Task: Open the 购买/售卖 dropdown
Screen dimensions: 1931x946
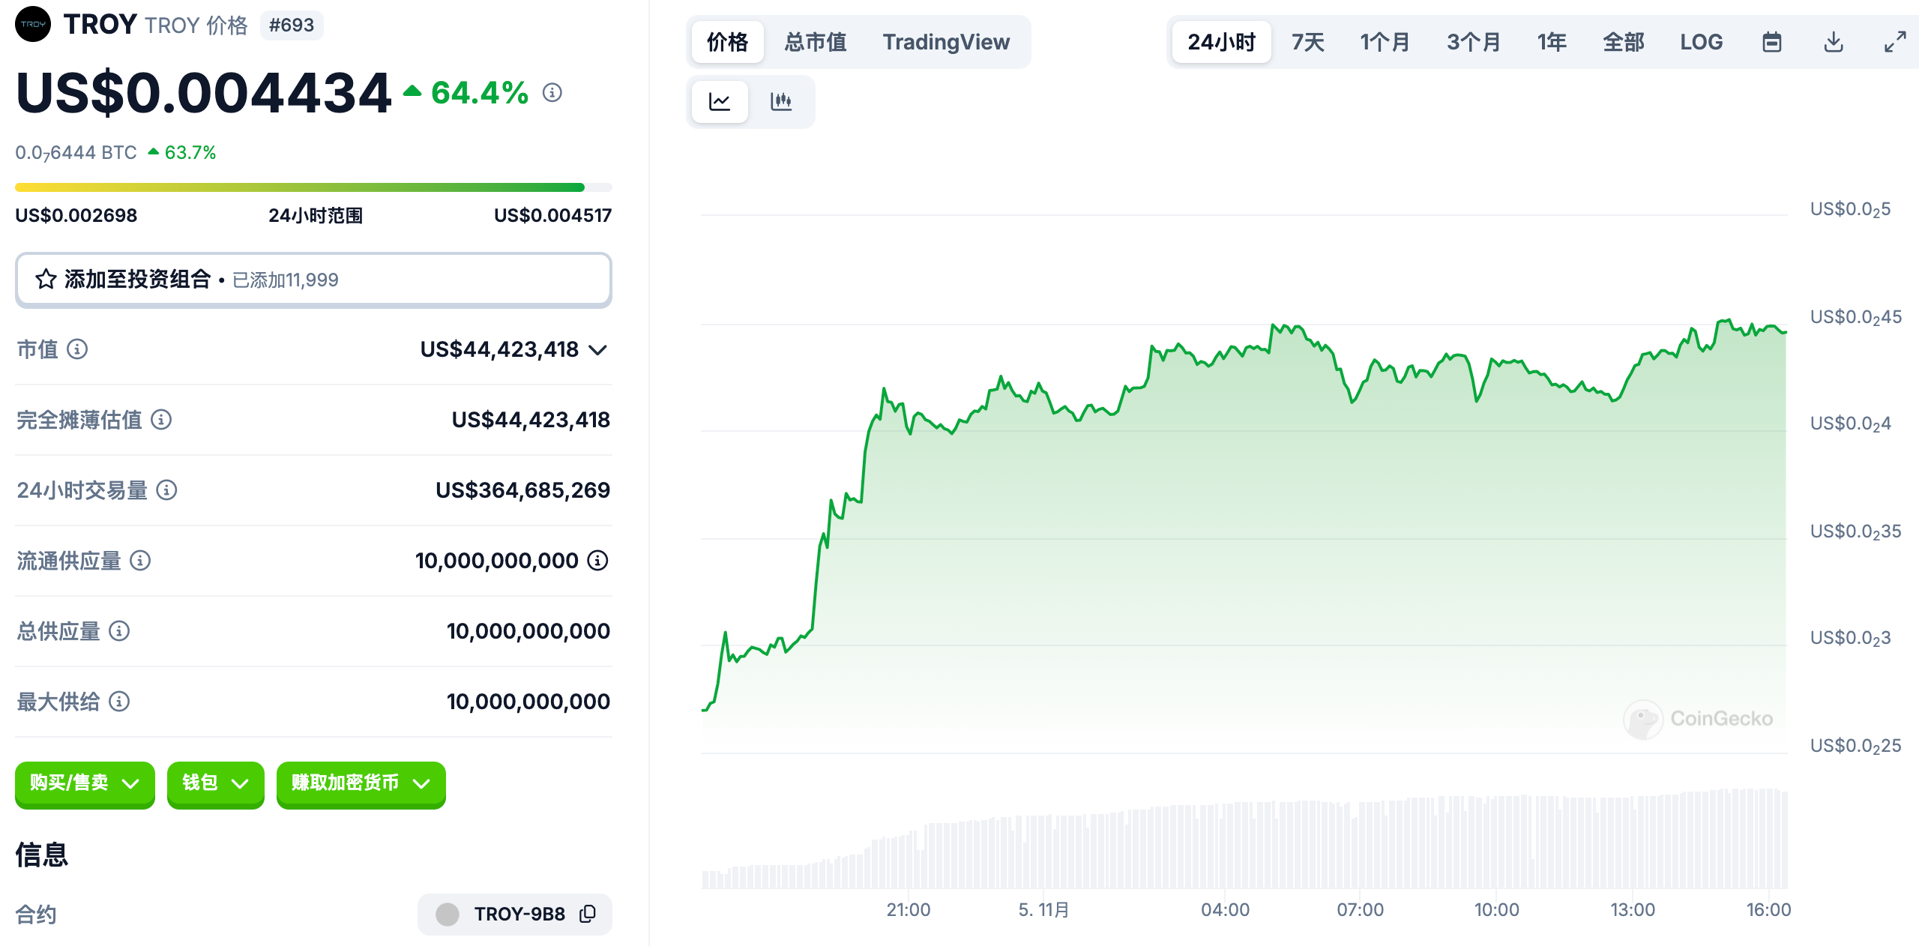Action: 85,783
